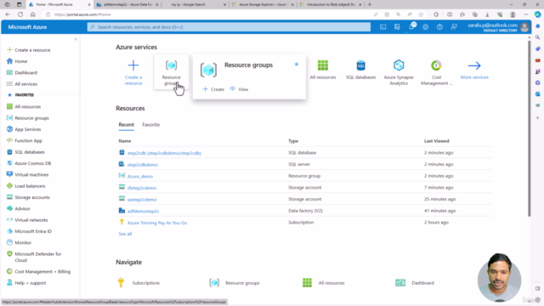Open portal settings gear icon
Image resolution: width=544 pixels, height=306 pixels.
425,27
